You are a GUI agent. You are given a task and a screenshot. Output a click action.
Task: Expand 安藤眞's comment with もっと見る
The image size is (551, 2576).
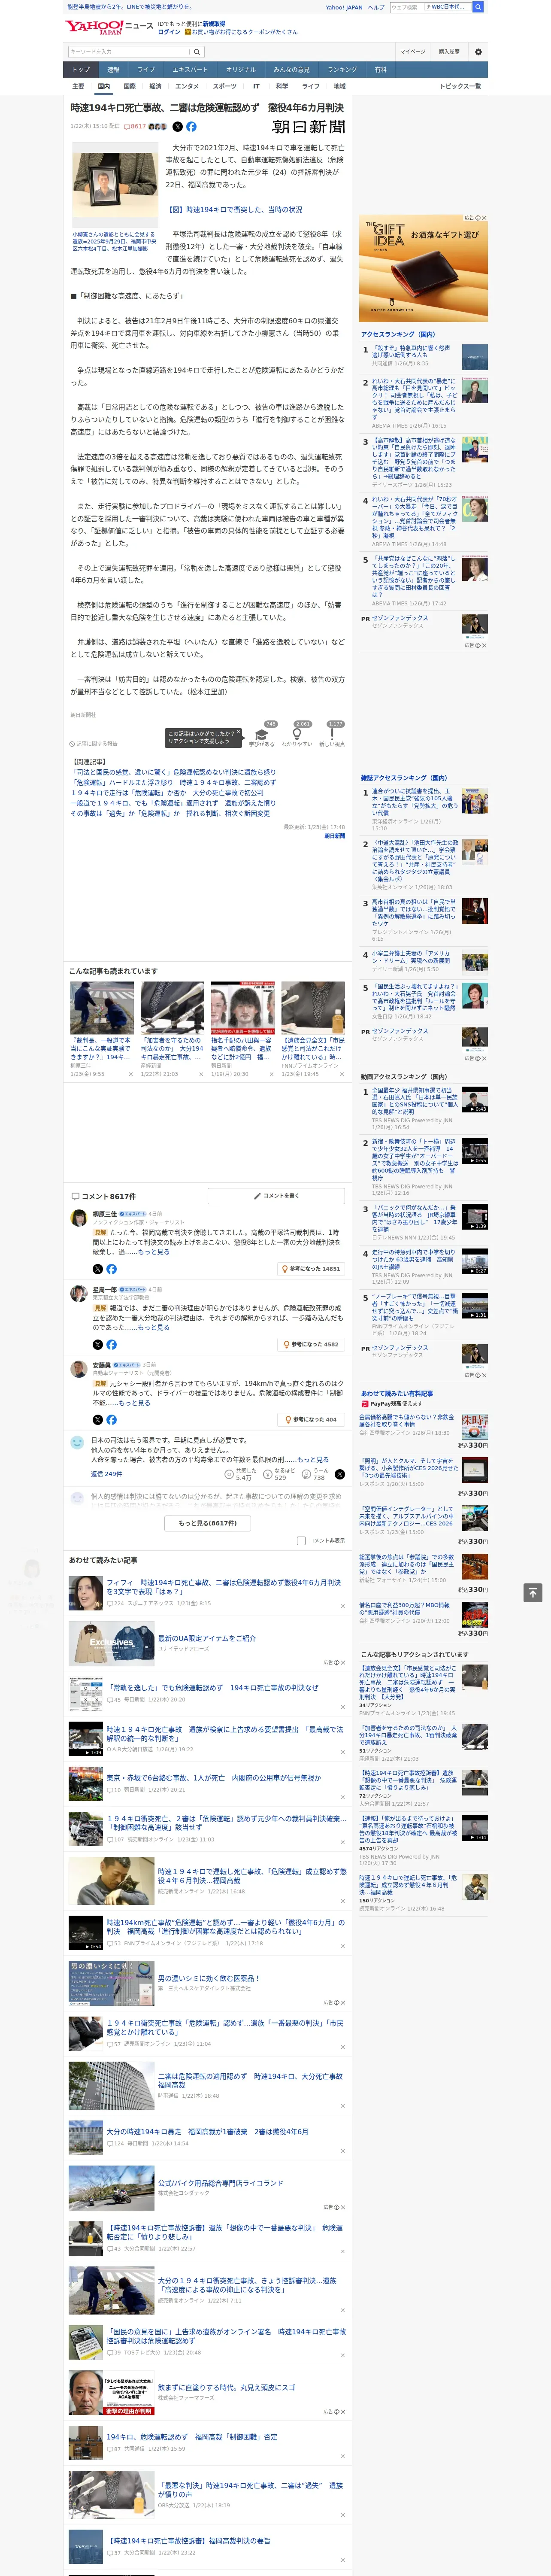[135, 1402]
